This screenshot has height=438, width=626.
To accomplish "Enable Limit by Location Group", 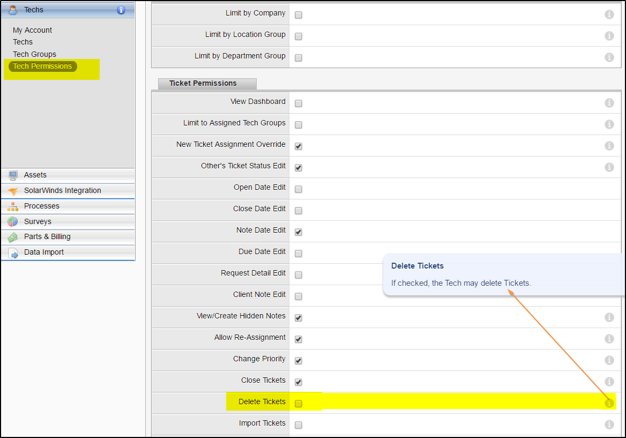I will (x=298, y=37).
